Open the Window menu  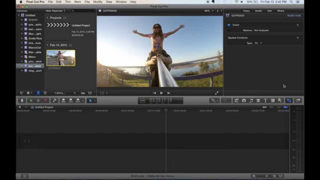point(121,2)
